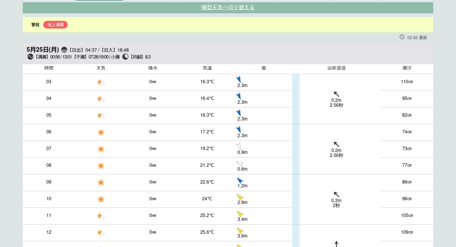
Task: Open the 海上濃霧 warning badge
Action: pos(55,25)
